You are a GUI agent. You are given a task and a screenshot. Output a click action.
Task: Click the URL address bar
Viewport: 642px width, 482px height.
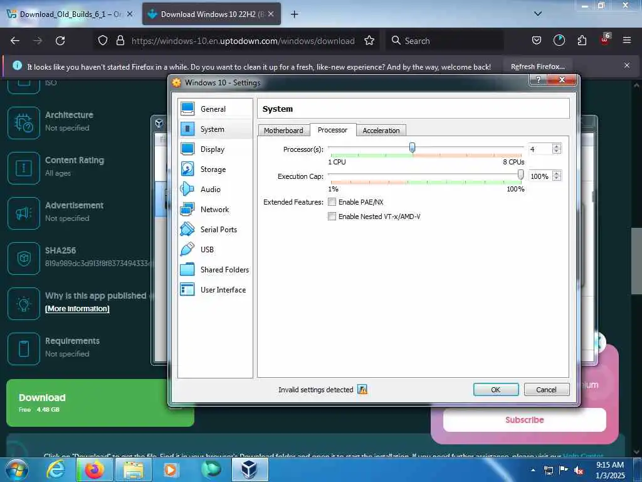pos(243,41)
